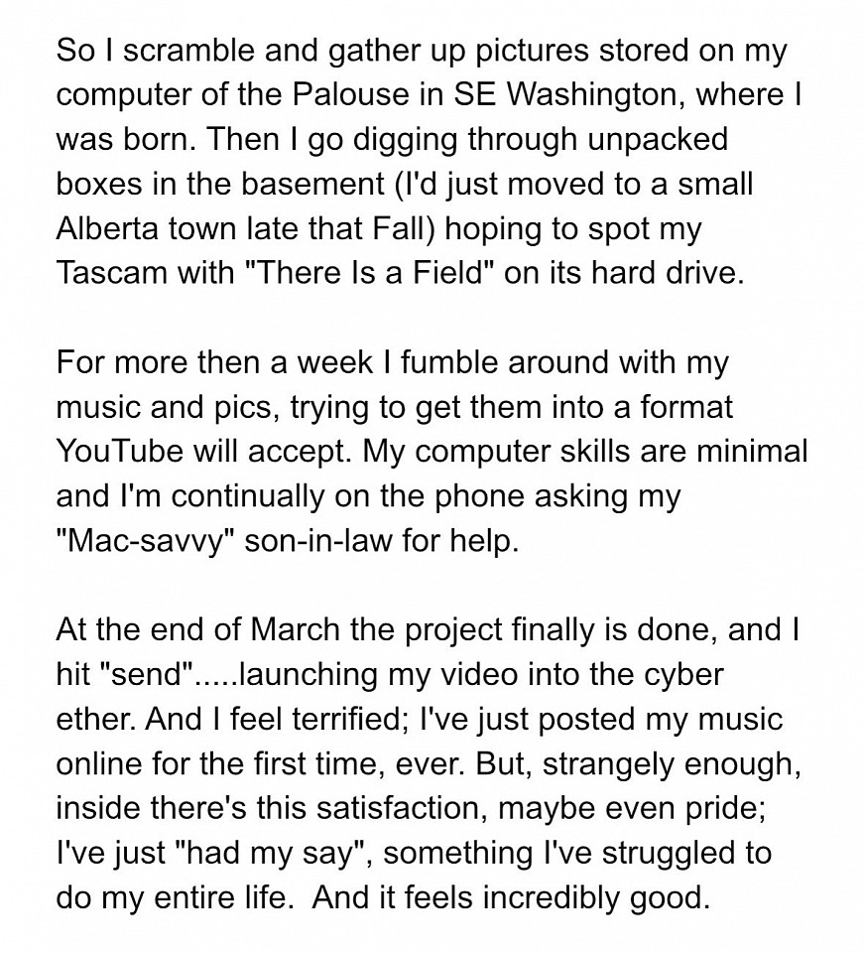The height and width of the screenshot is (953, 864).
Task: Click the word "YouTube" in second paragraph
Action: pyautogui.click(x=120, y=451)
